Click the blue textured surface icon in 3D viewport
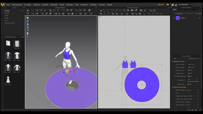The width and height of the screenshot is (203, 114). (28, 27)
